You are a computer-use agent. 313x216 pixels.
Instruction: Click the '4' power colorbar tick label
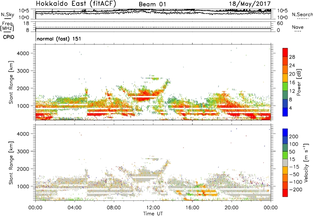(290, 108)
